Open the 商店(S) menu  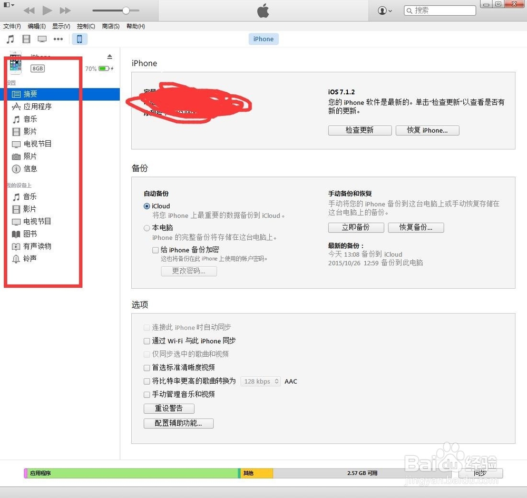111,26
